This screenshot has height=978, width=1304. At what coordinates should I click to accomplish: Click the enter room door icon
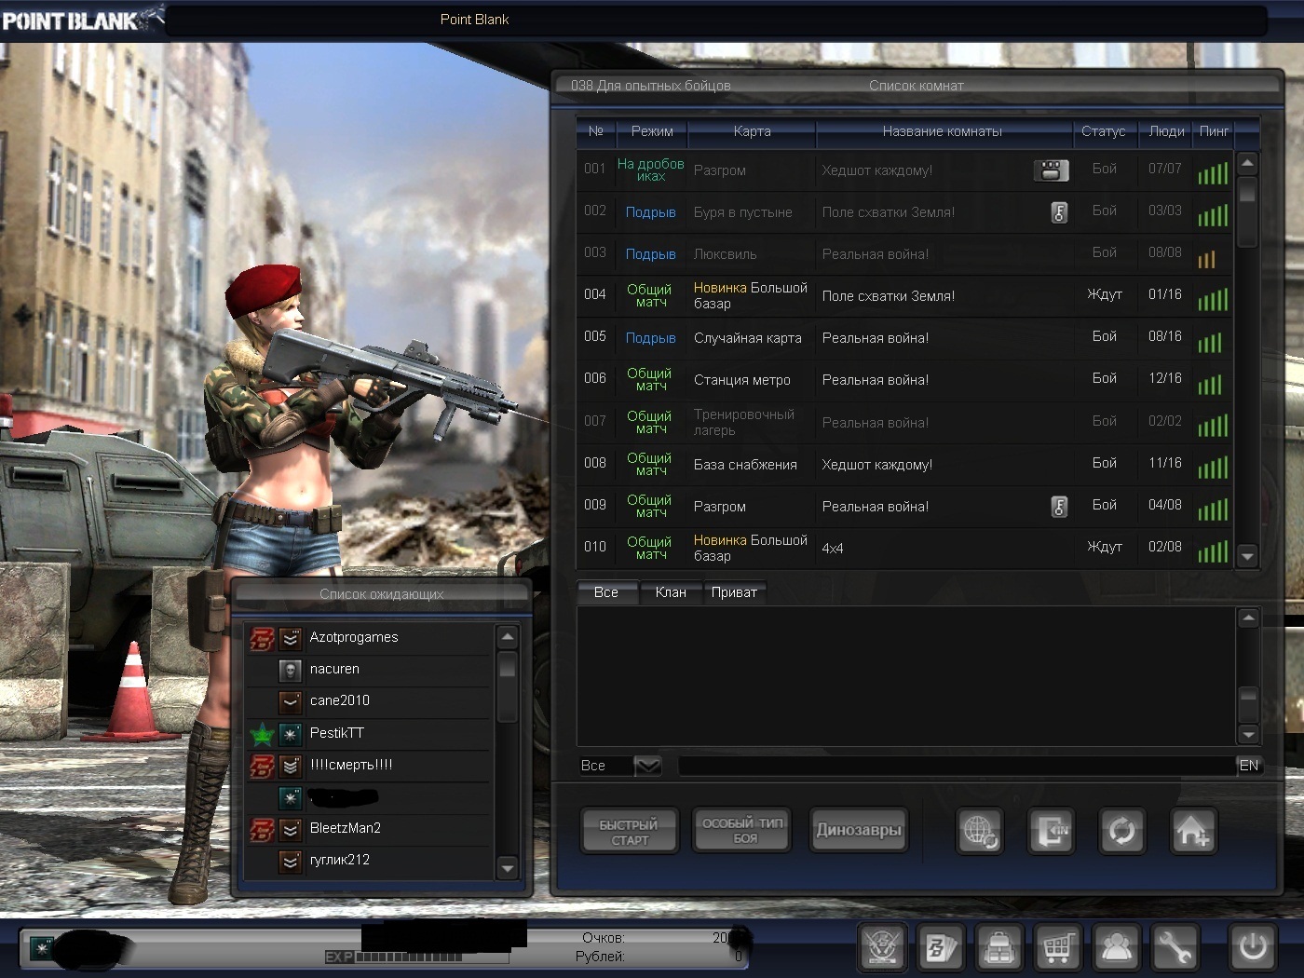1051,830
